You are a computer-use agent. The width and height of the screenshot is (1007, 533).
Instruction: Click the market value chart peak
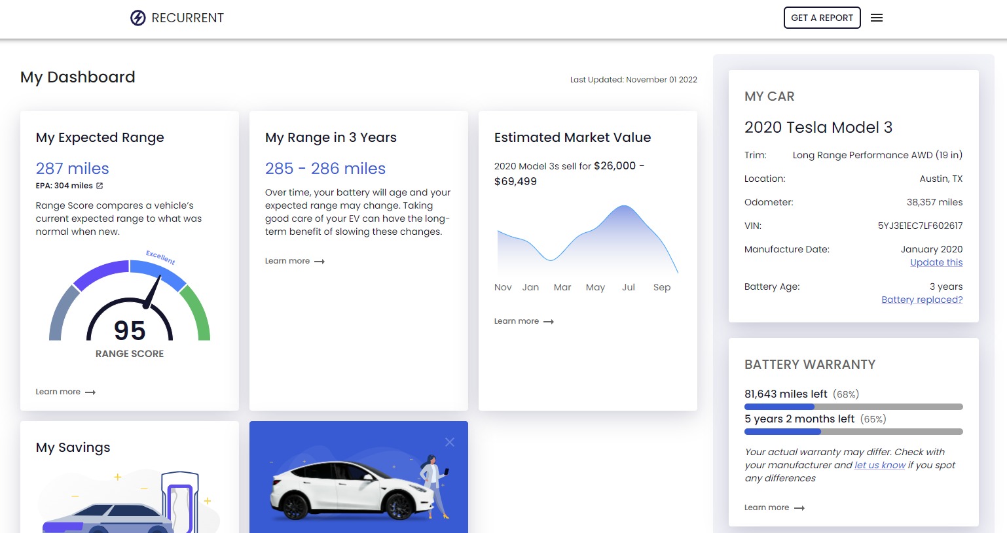pyautogui.click(x=625, y=207)
